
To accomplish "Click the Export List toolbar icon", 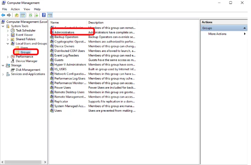I will (36, 15).
